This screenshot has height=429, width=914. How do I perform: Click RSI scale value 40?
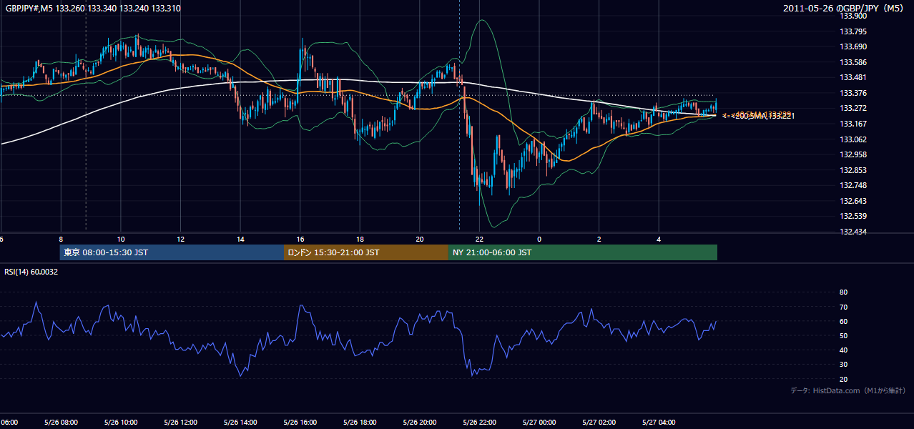[x=843, y=350]
